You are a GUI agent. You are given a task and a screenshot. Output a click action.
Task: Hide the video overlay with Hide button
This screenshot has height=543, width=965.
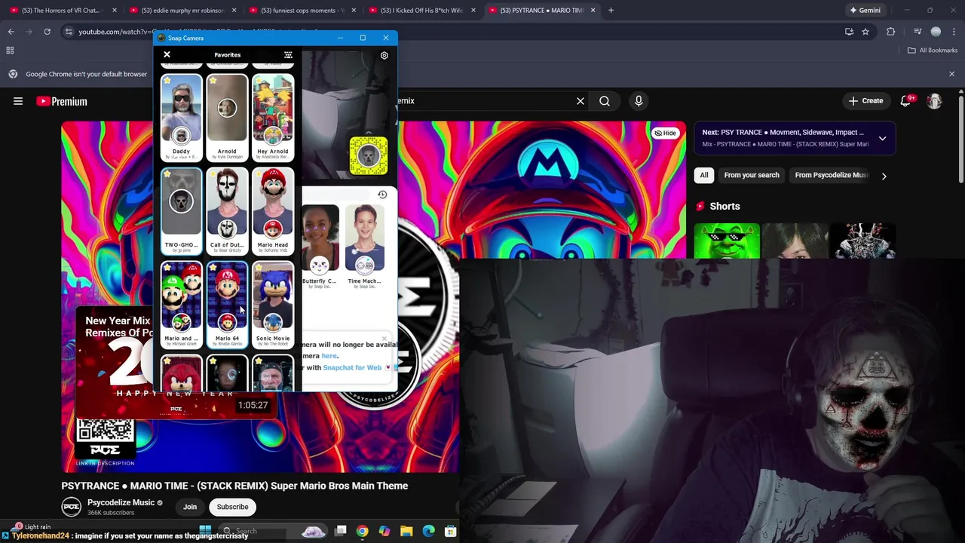click(665, 133)
